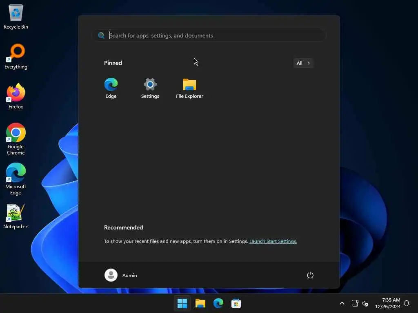Select the Notepad++ desktop shortcut
418x313 pixels.
(16, 216)
